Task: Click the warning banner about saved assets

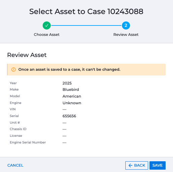Action: coord(86,69)
